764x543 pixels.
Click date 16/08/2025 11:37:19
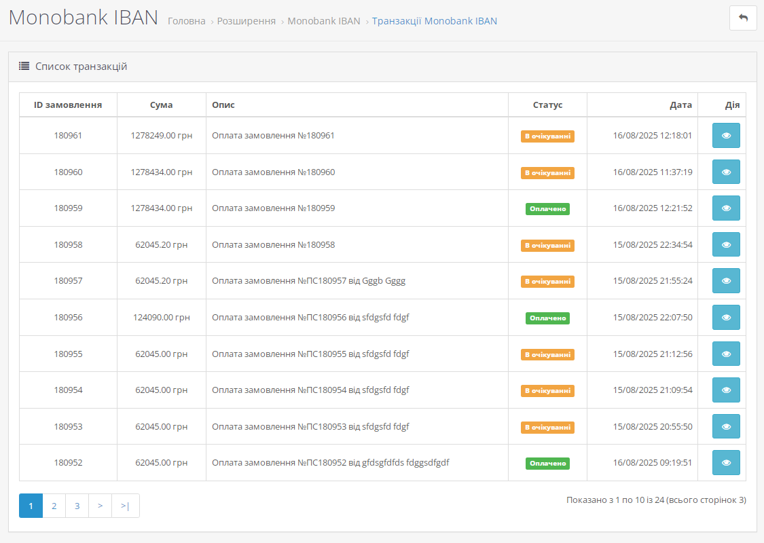(653, 172)
